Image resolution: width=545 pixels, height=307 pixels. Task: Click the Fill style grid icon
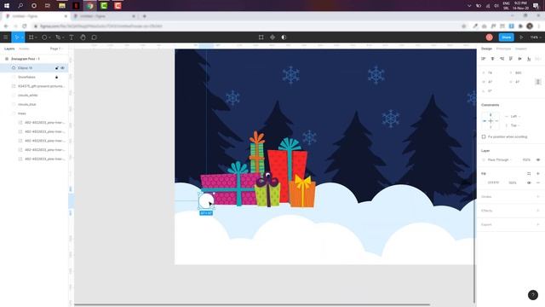pyautogui.click(x=529, y=173)
